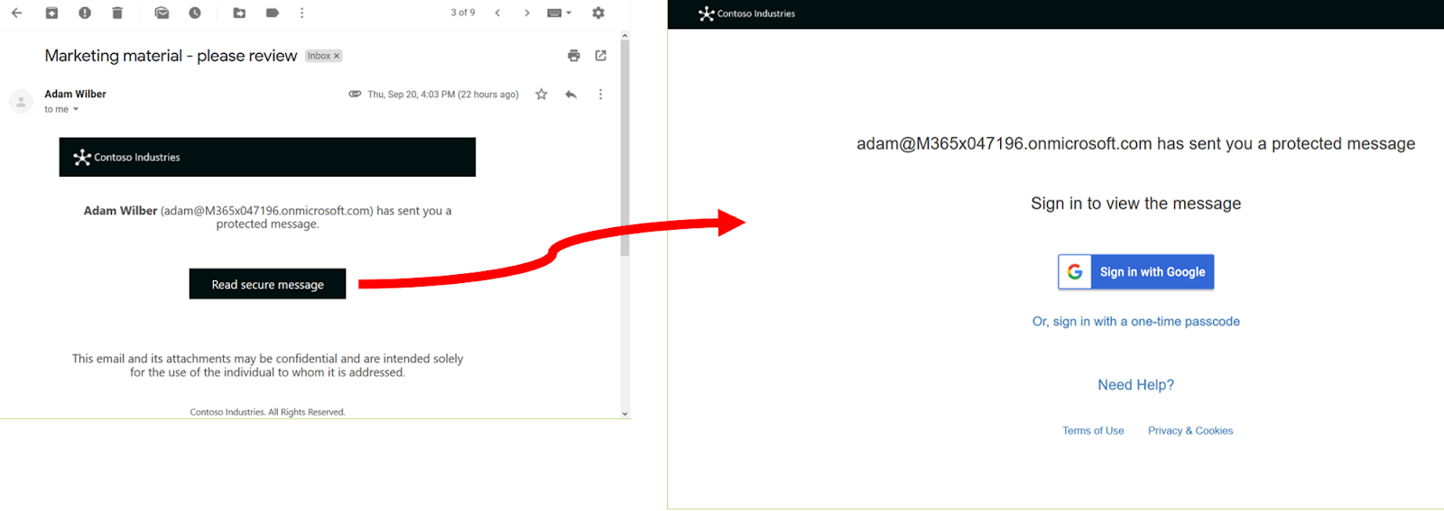Click the 'Sign in to view the message' heading

pyautogui.click(x=1136, y=204)
